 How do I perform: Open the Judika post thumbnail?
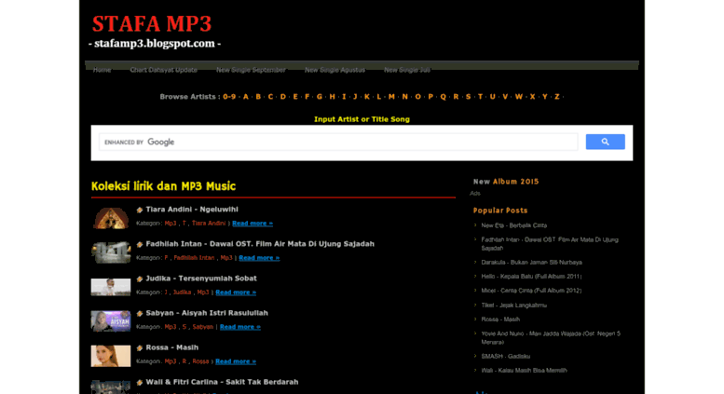pyautogui.click(x=111, y=287)
